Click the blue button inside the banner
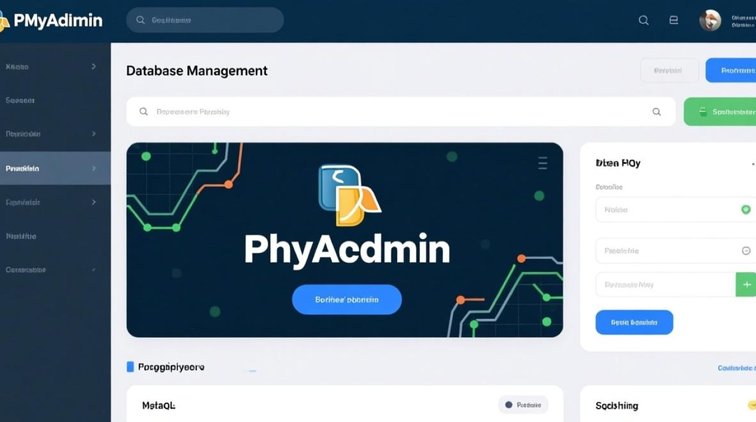Screen dimensions: 756x422 [346, 299]
